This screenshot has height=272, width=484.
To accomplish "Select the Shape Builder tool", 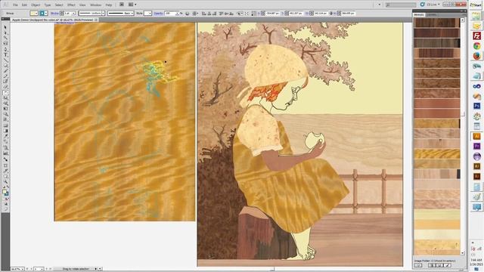I will (x=5, y=114).
